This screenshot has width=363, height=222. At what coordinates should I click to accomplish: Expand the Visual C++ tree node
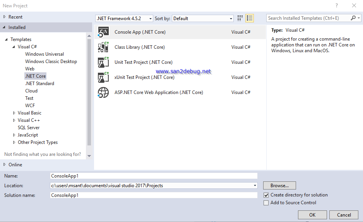[14, 120]
